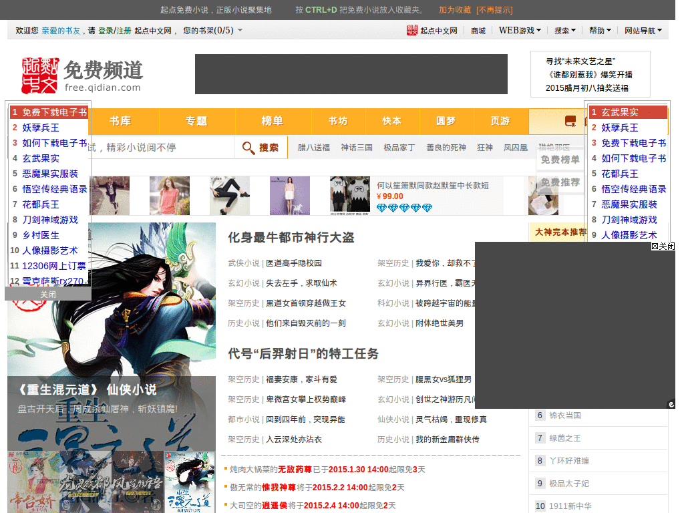Switch to the 榜单 navigation tab
684x513 pixels.
(x=273, y=121)
